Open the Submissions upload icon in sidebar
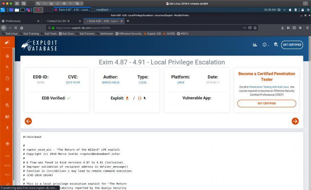Image resolution: width=311 pixels, height=190 pixels. tap(7, 127)
